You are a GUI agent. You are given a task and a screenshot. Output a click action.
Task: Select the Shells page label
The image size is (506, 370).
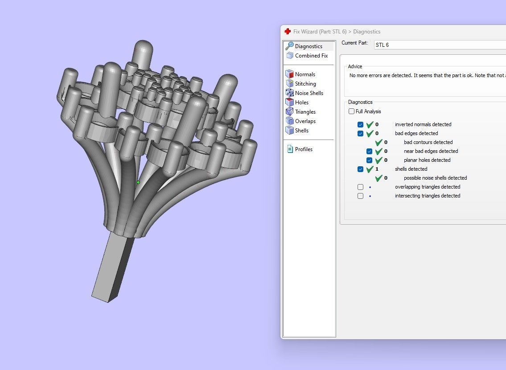click(x=302, y=130)
